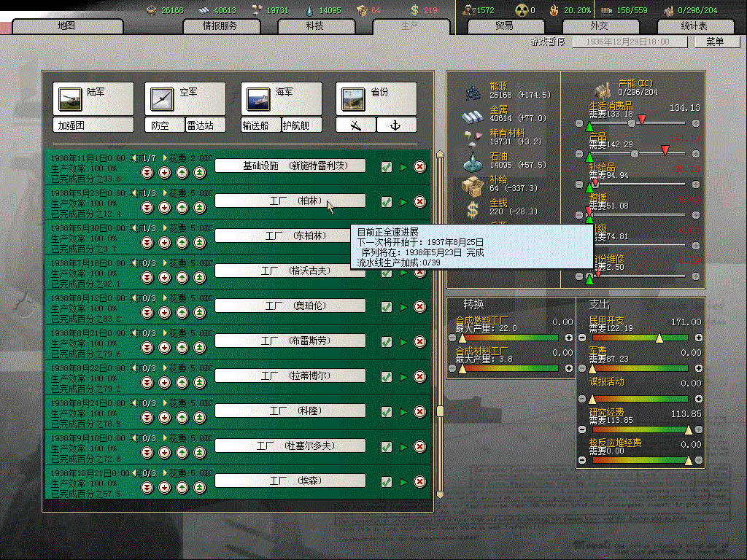Move 工厂 (拉蒂博尔) up one position
The height and width of the screenshot is (560, 747).
tap(182, 382)
